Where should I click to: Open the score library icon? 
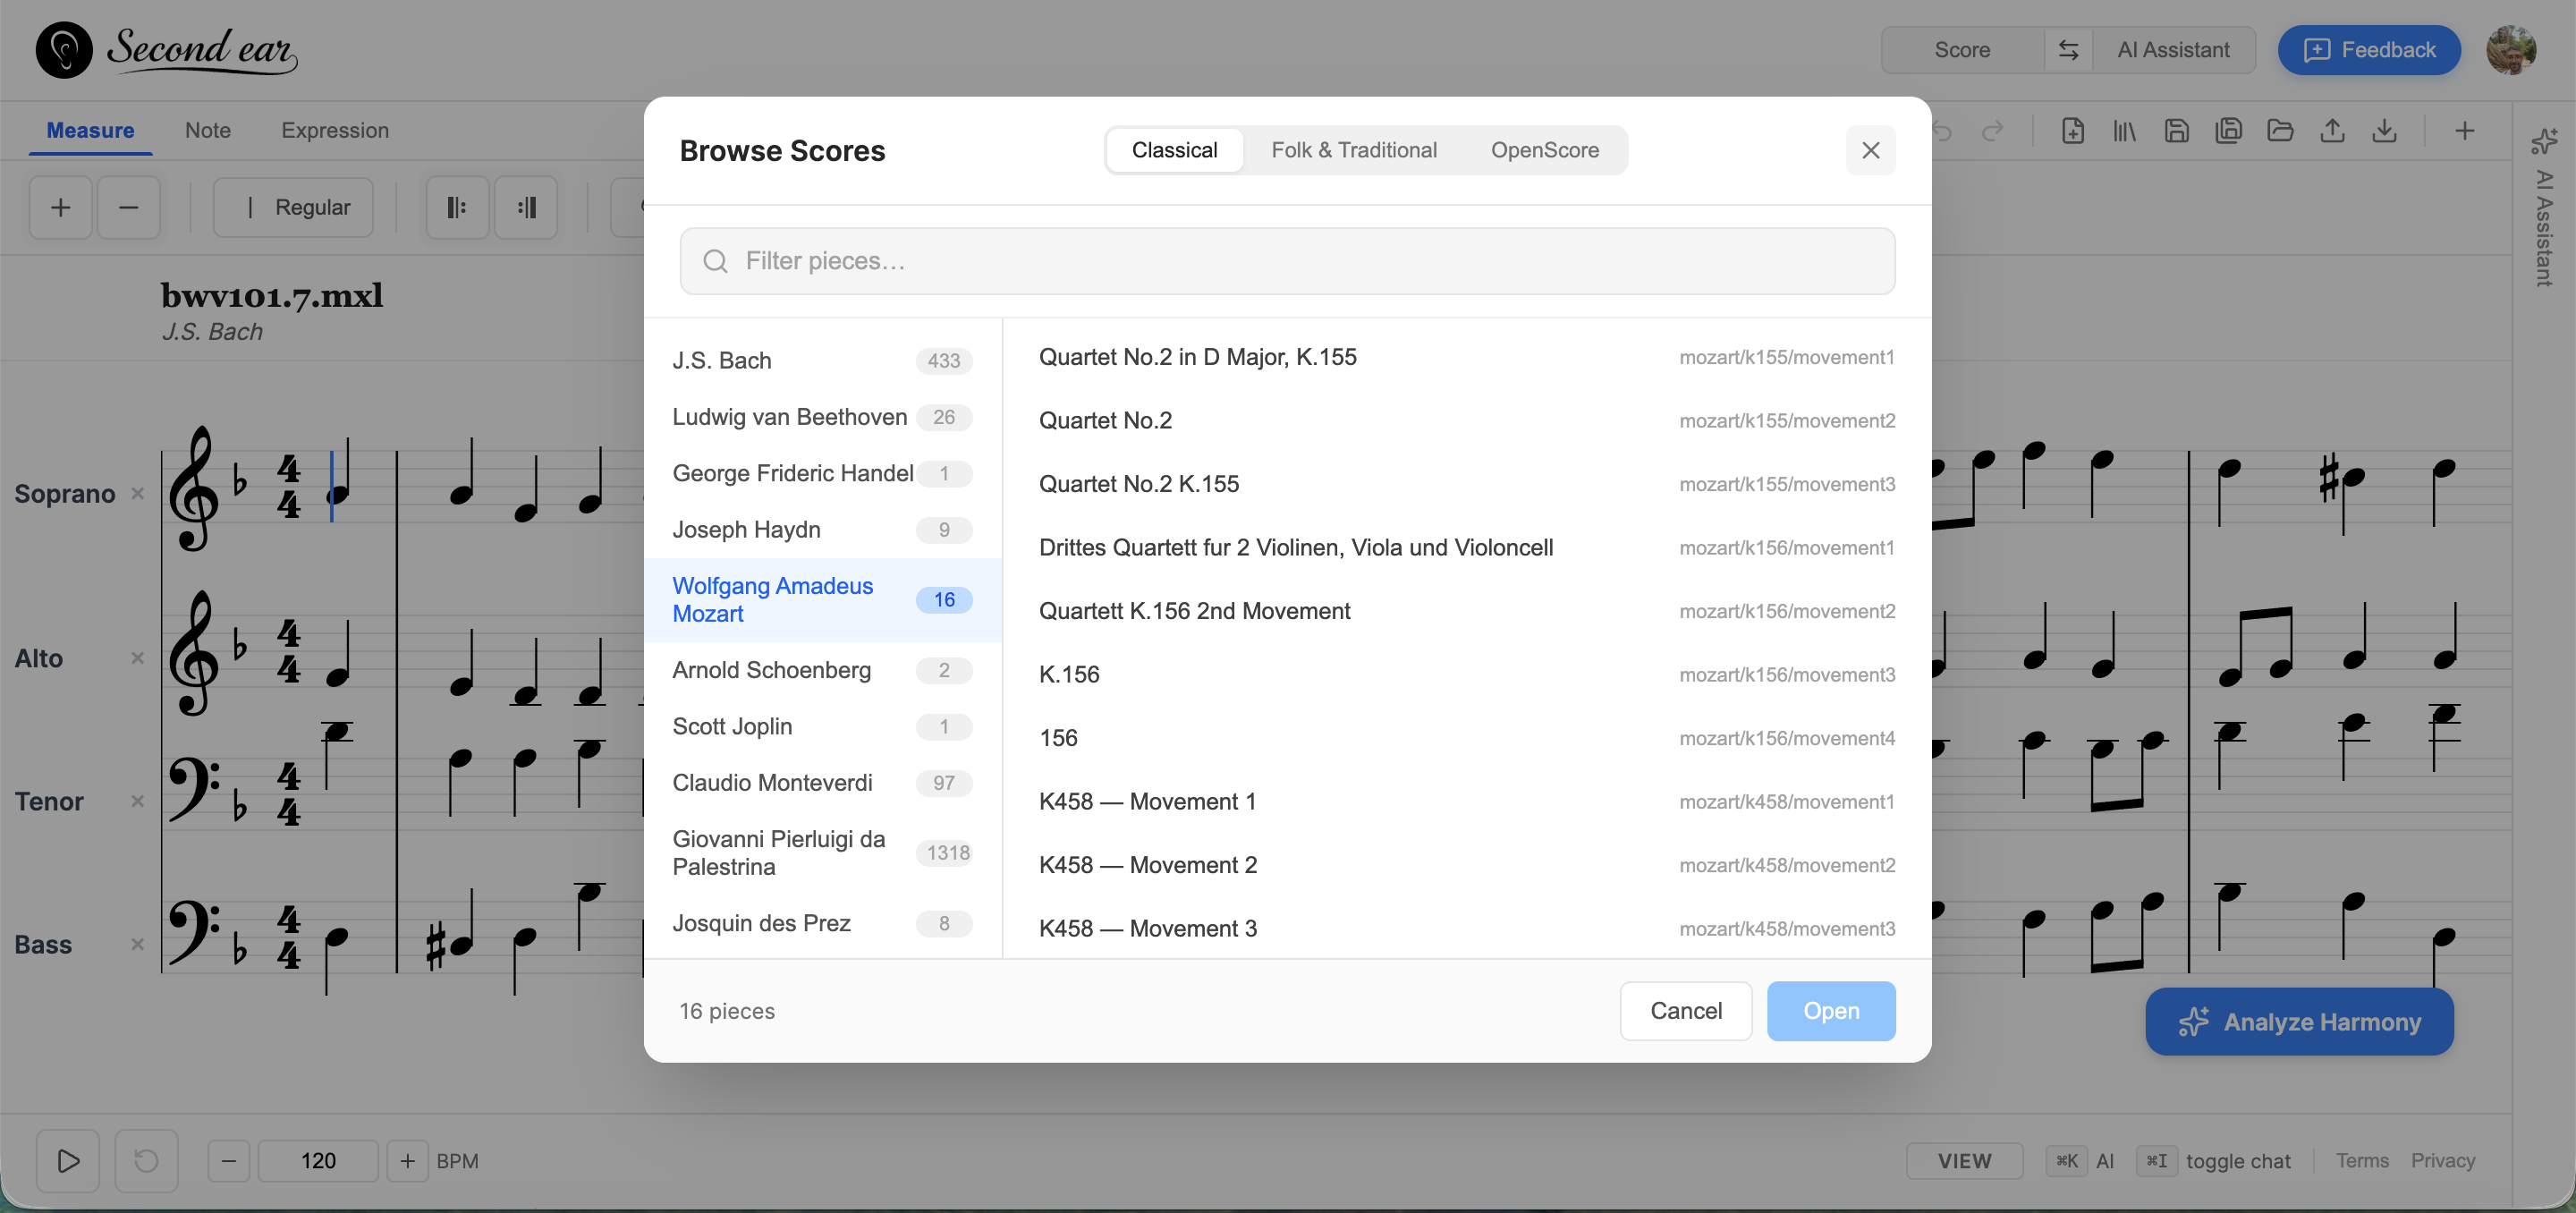coord(2125,130)
